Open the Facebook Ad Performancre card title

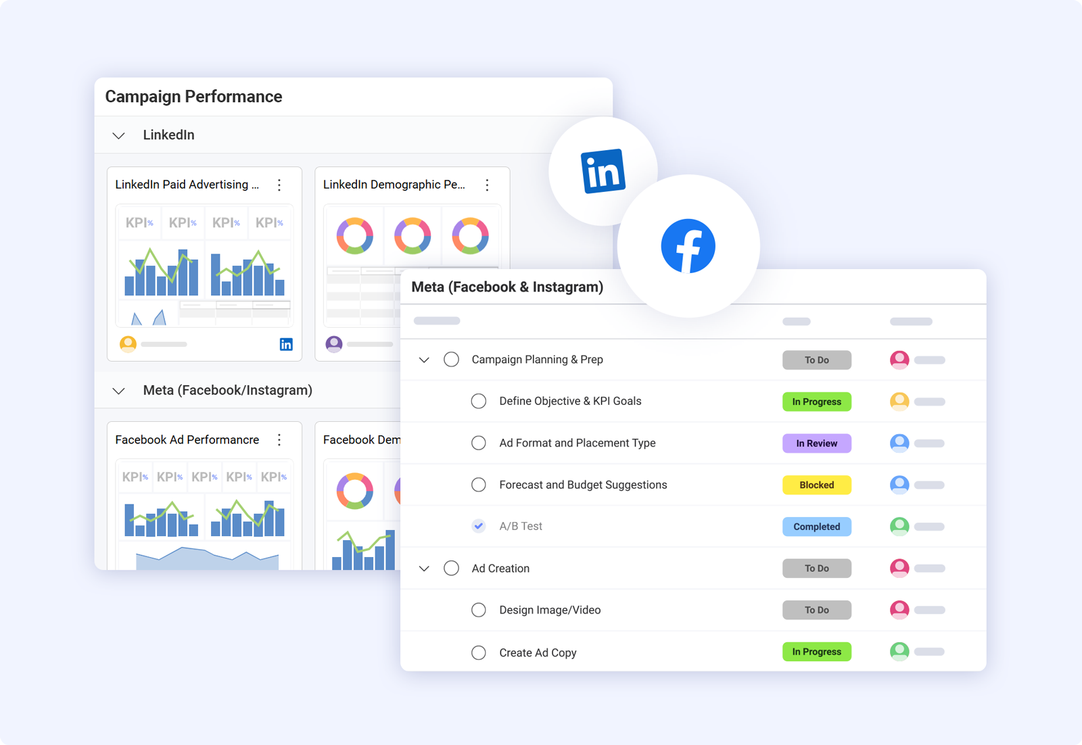point(187,440)
